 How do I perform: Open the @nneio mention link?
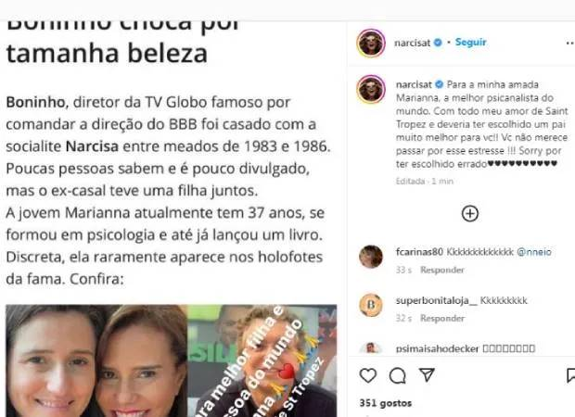coord(534,252)
